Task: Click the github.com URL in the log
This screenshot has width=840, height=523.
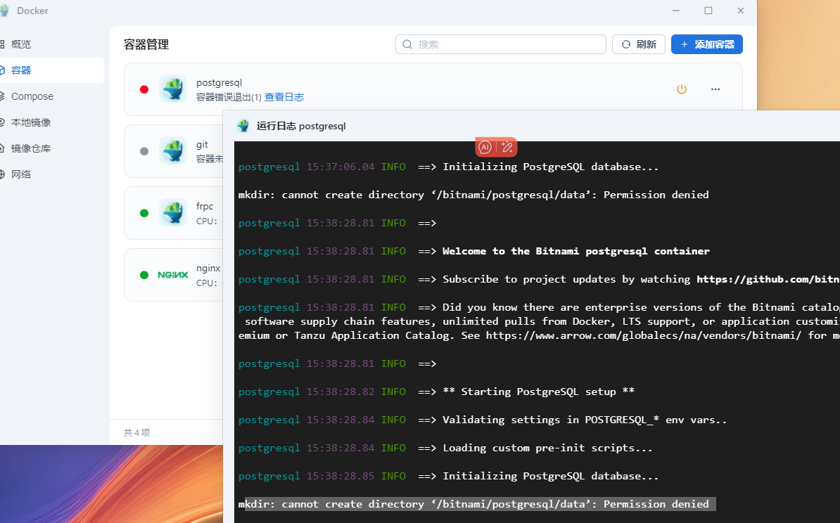Action: pos(768,280)
